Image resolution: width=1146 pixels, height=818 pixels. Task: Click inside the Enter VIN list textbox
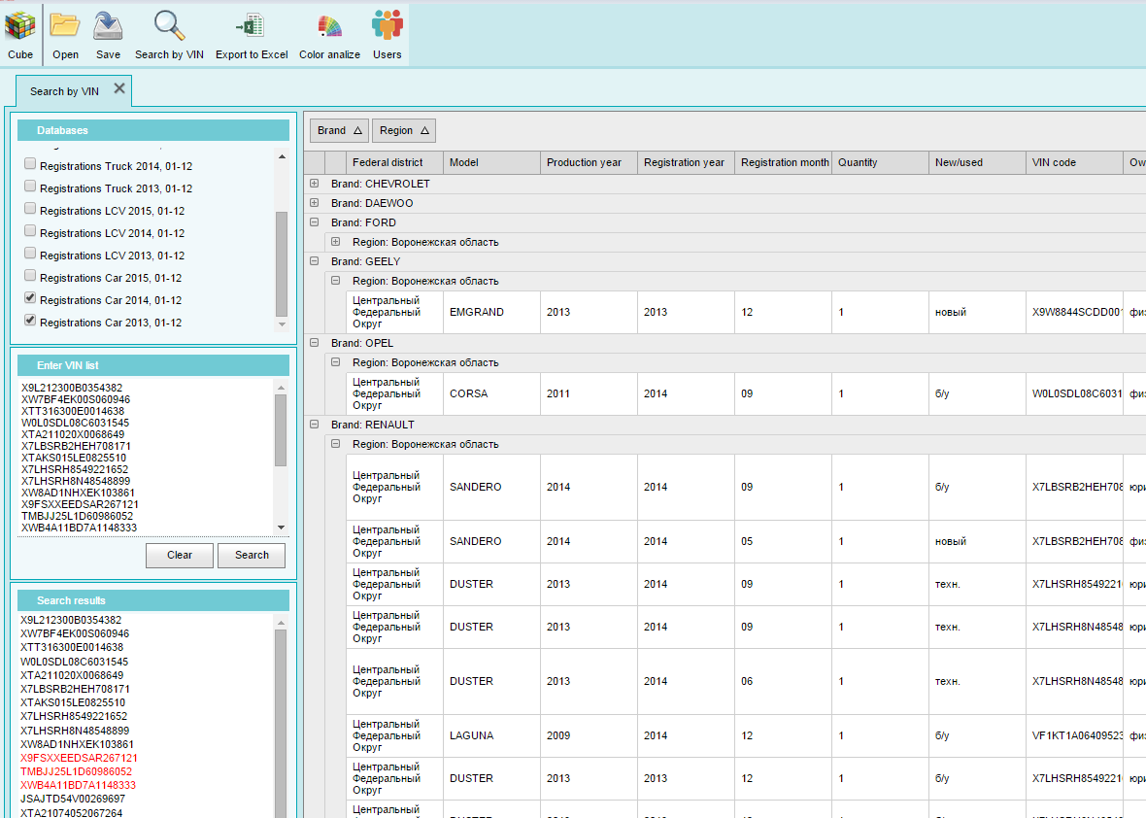(x=147, y=457)
